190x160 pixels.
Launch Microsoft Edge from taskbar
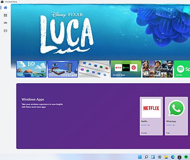(173, 157)
